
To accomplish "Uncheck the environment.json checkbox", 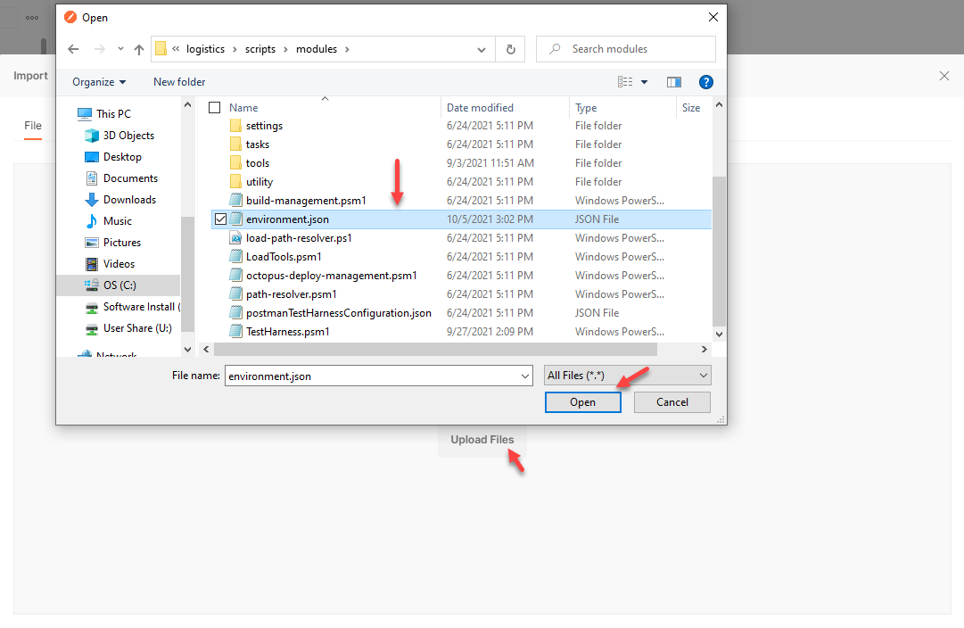I will click(220, 219).
